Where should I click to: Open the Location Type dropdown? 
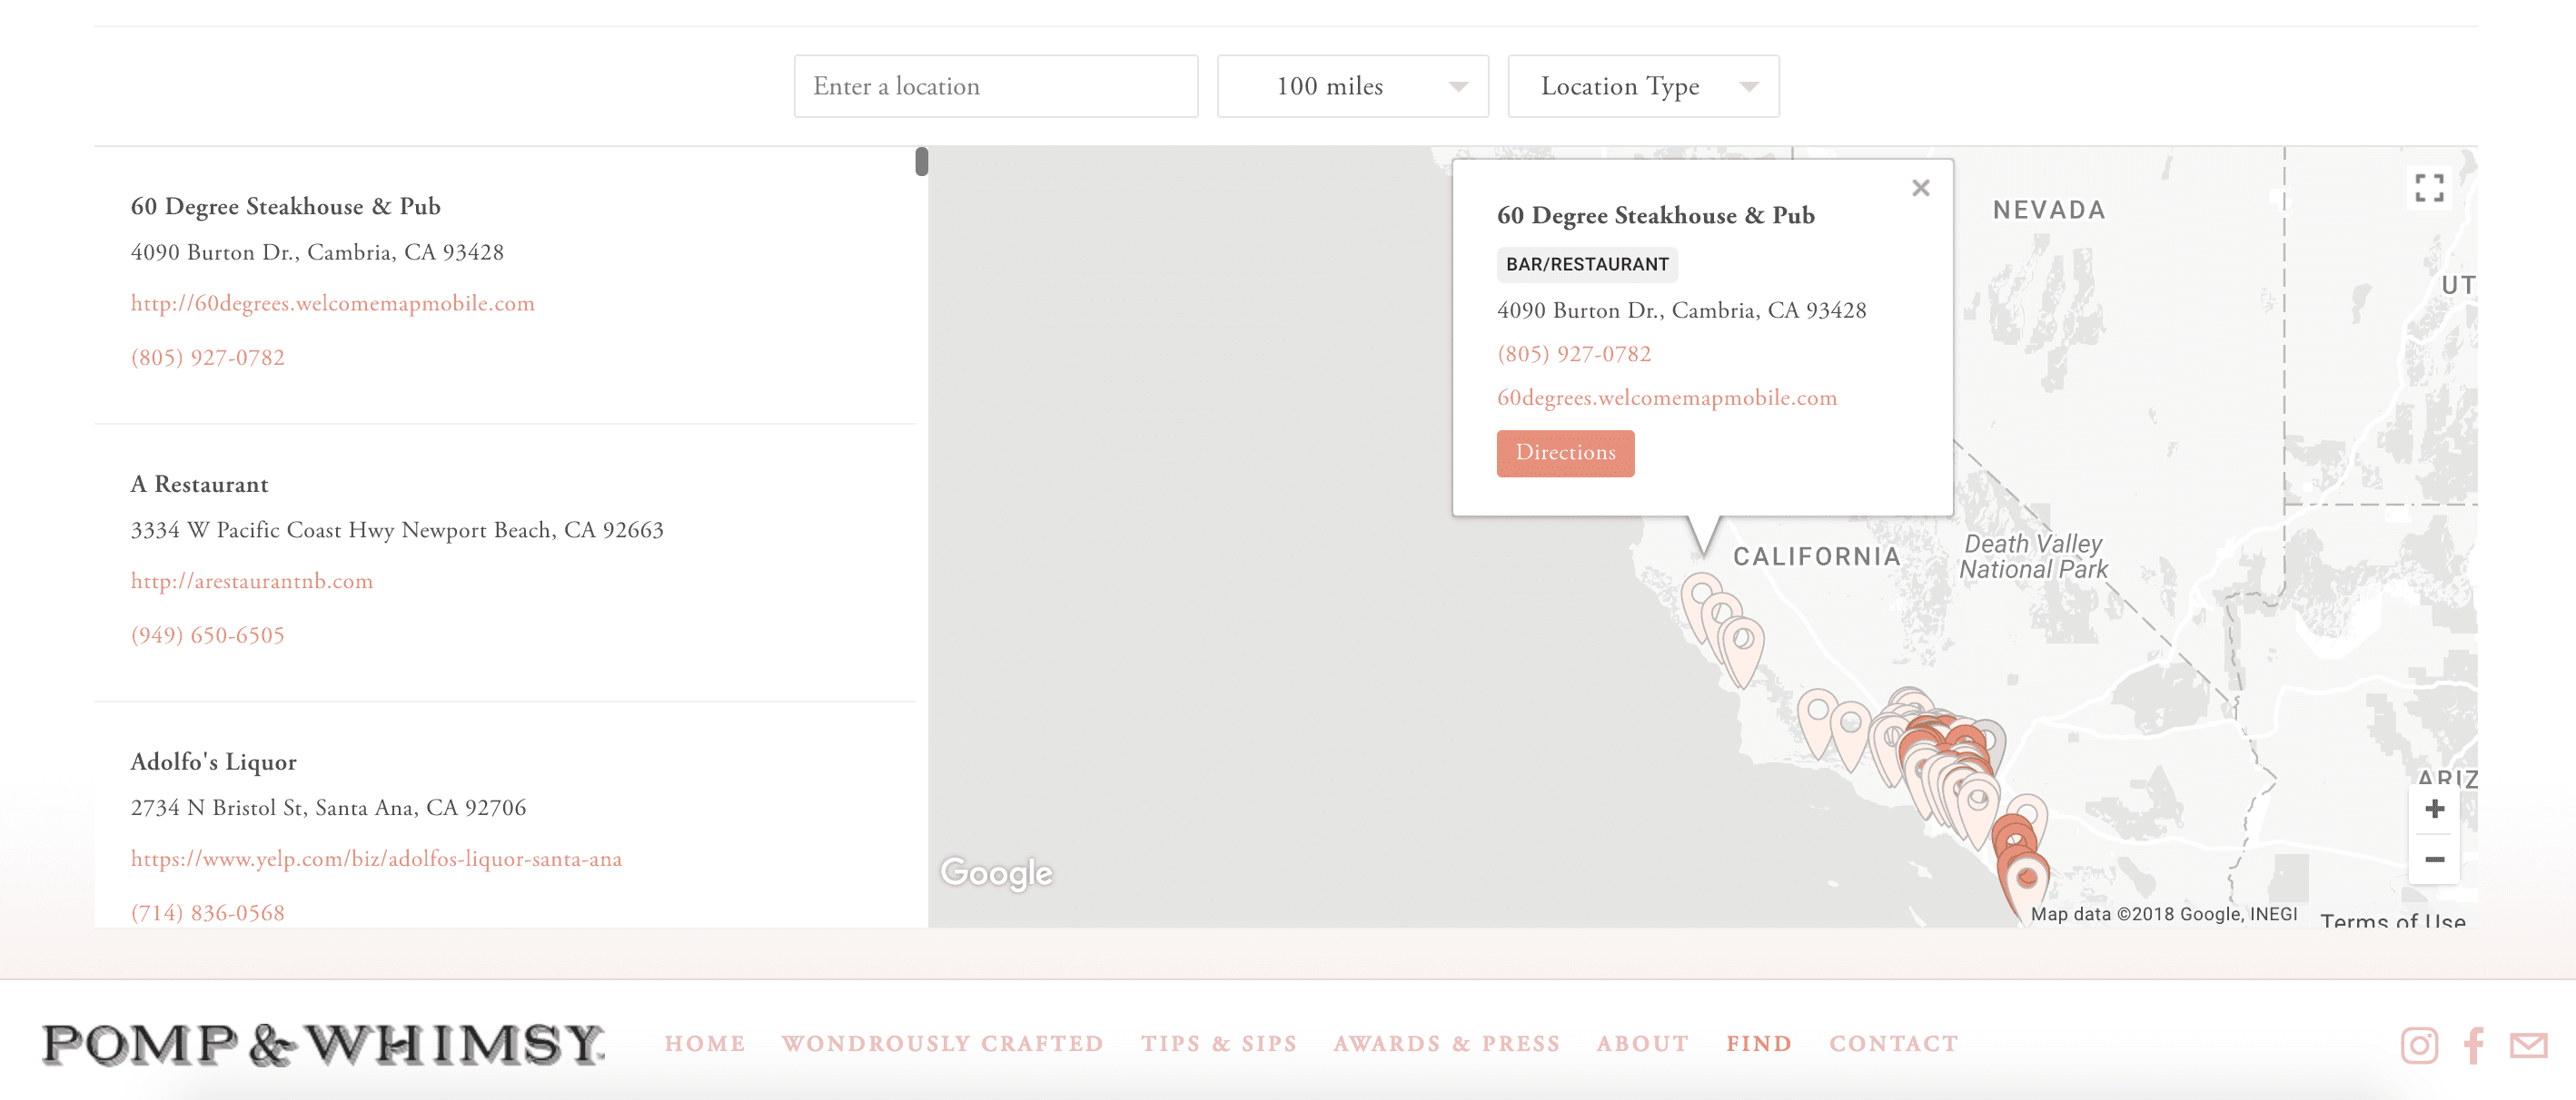point(1642,87)
